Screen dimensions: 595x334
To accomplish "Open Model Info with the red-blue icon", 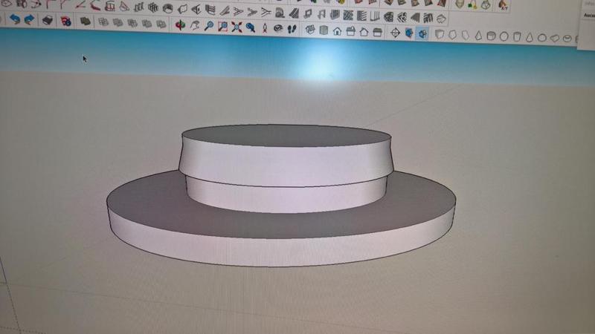I will 66,21.
